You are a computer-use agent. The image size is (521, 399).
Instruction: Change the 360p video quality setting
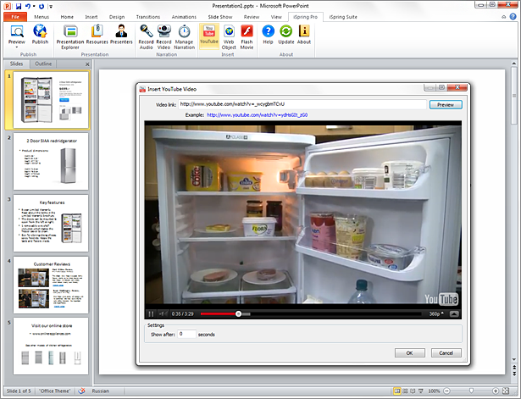[x=436, y=313]
